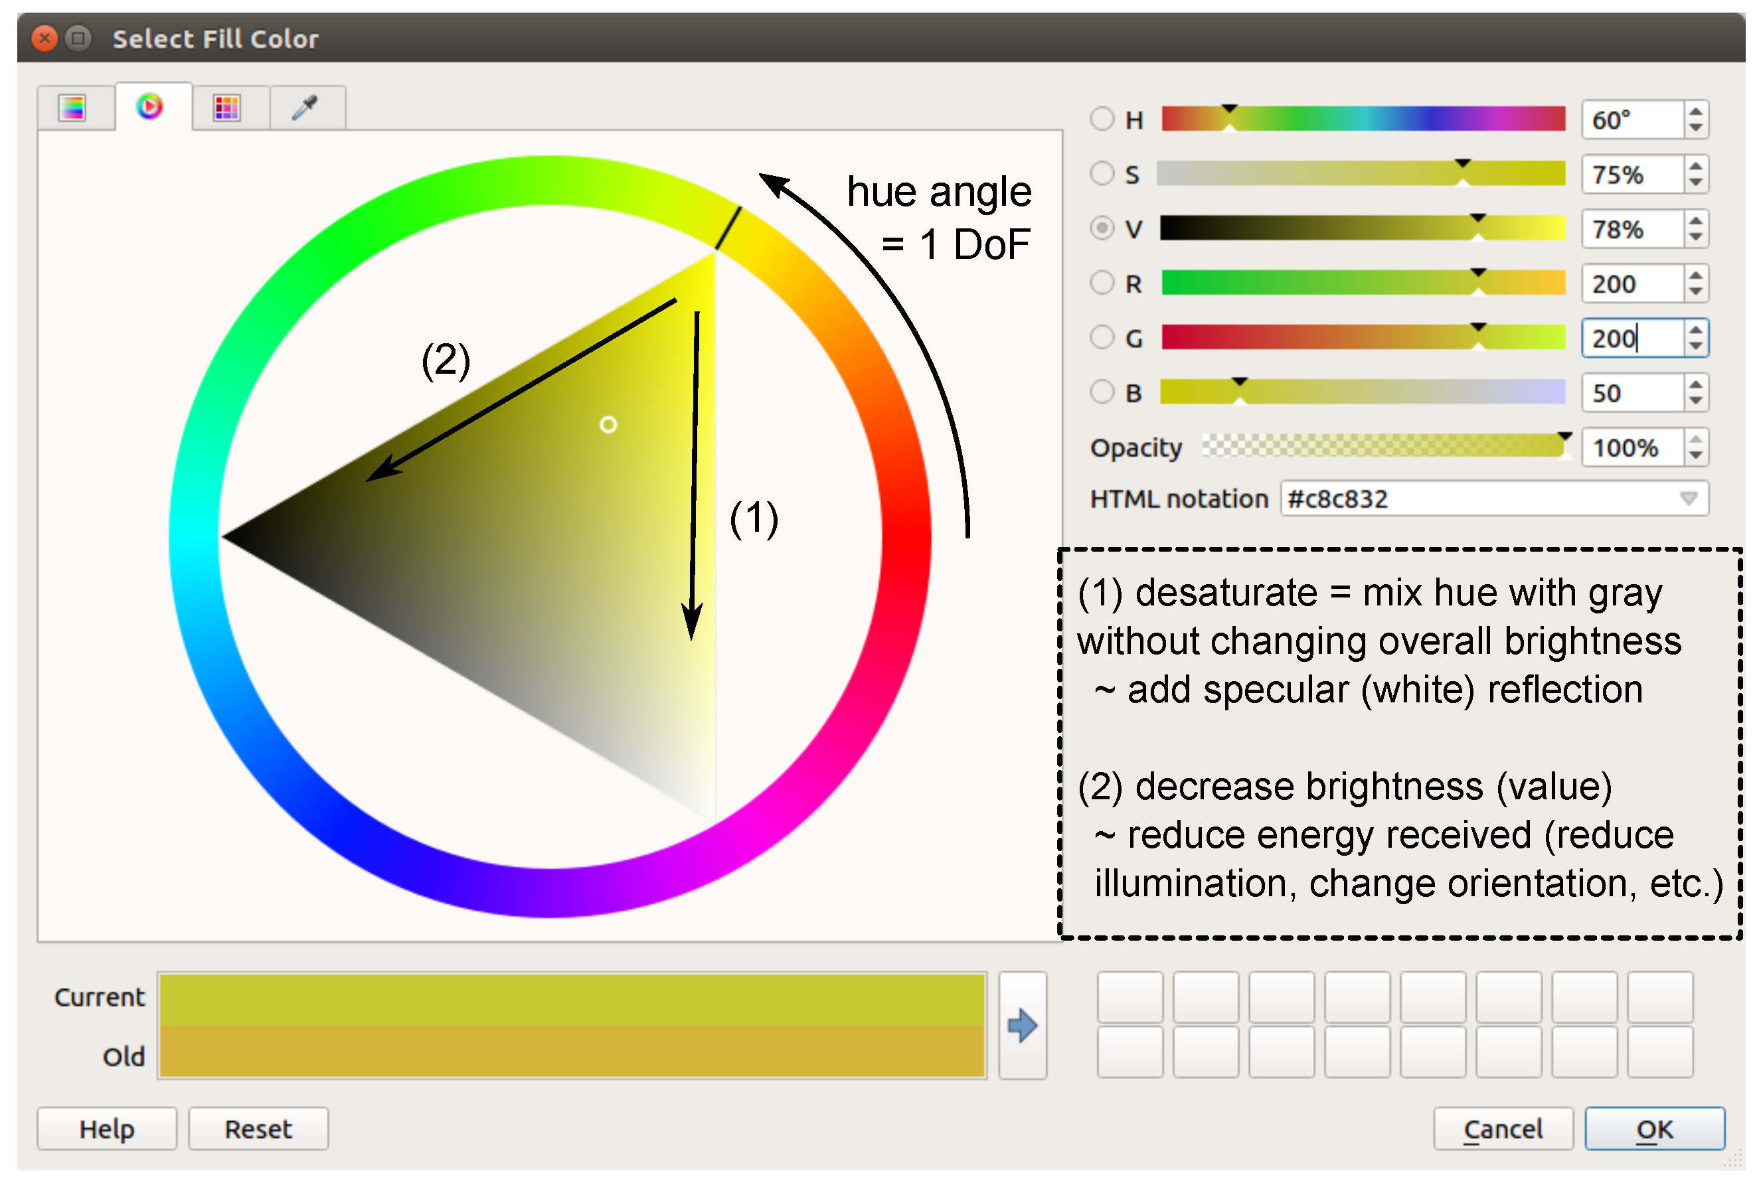Screen dimensions: 1757x1181
Task: Switch to the color wheel picker tab
Action: pos(151,108)
